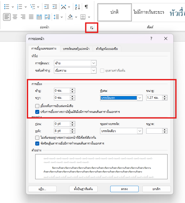Open the line spacing dropdown arrow

pos(62,17)
